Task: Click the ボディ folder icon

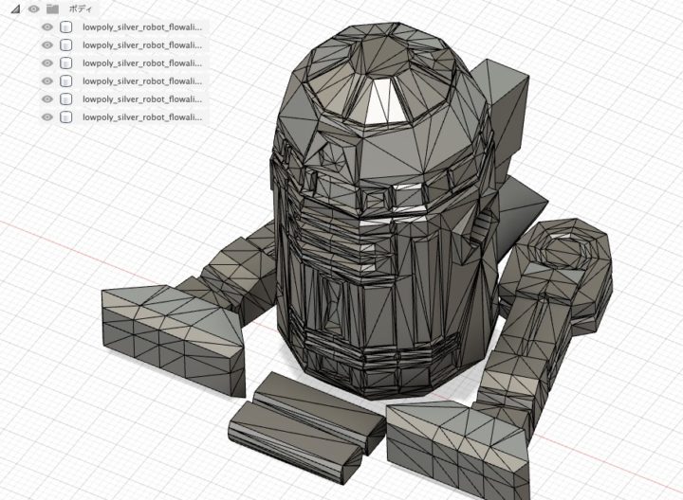Action: coord(52,9)
